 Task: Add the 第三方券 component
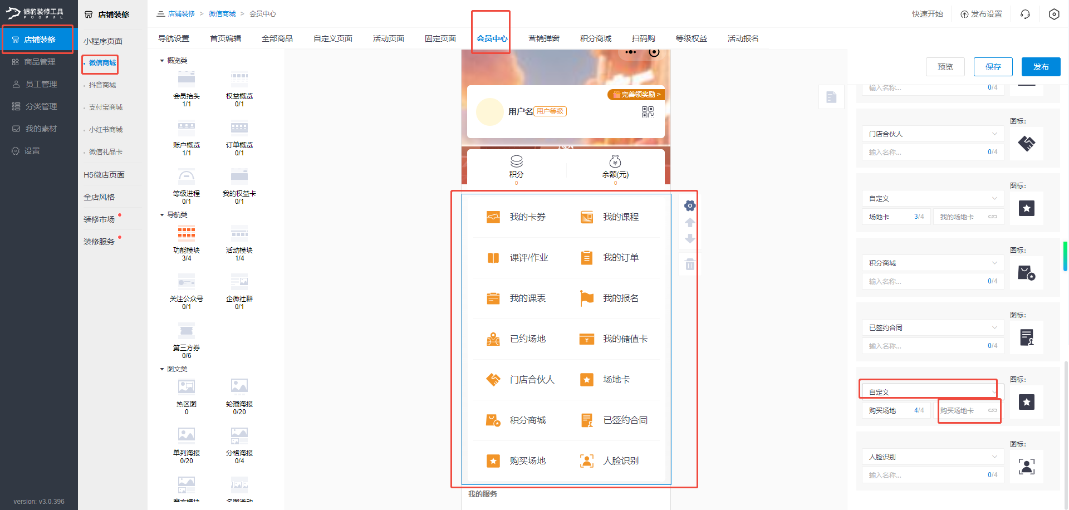pos(186,334)
